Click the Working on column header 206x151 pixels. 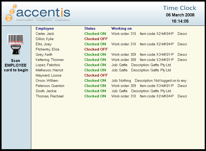121,28
